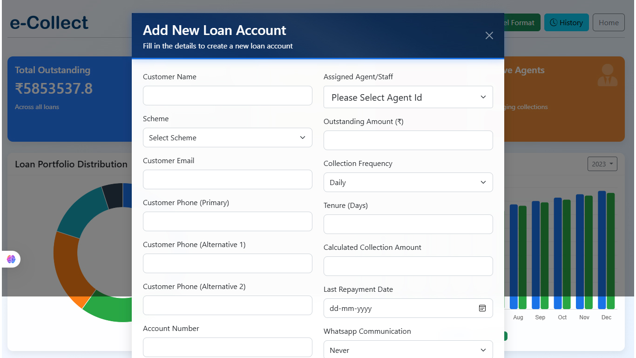Click the floating brain icon on left edge
The image size is (636, 358).
tap(11, 259)
